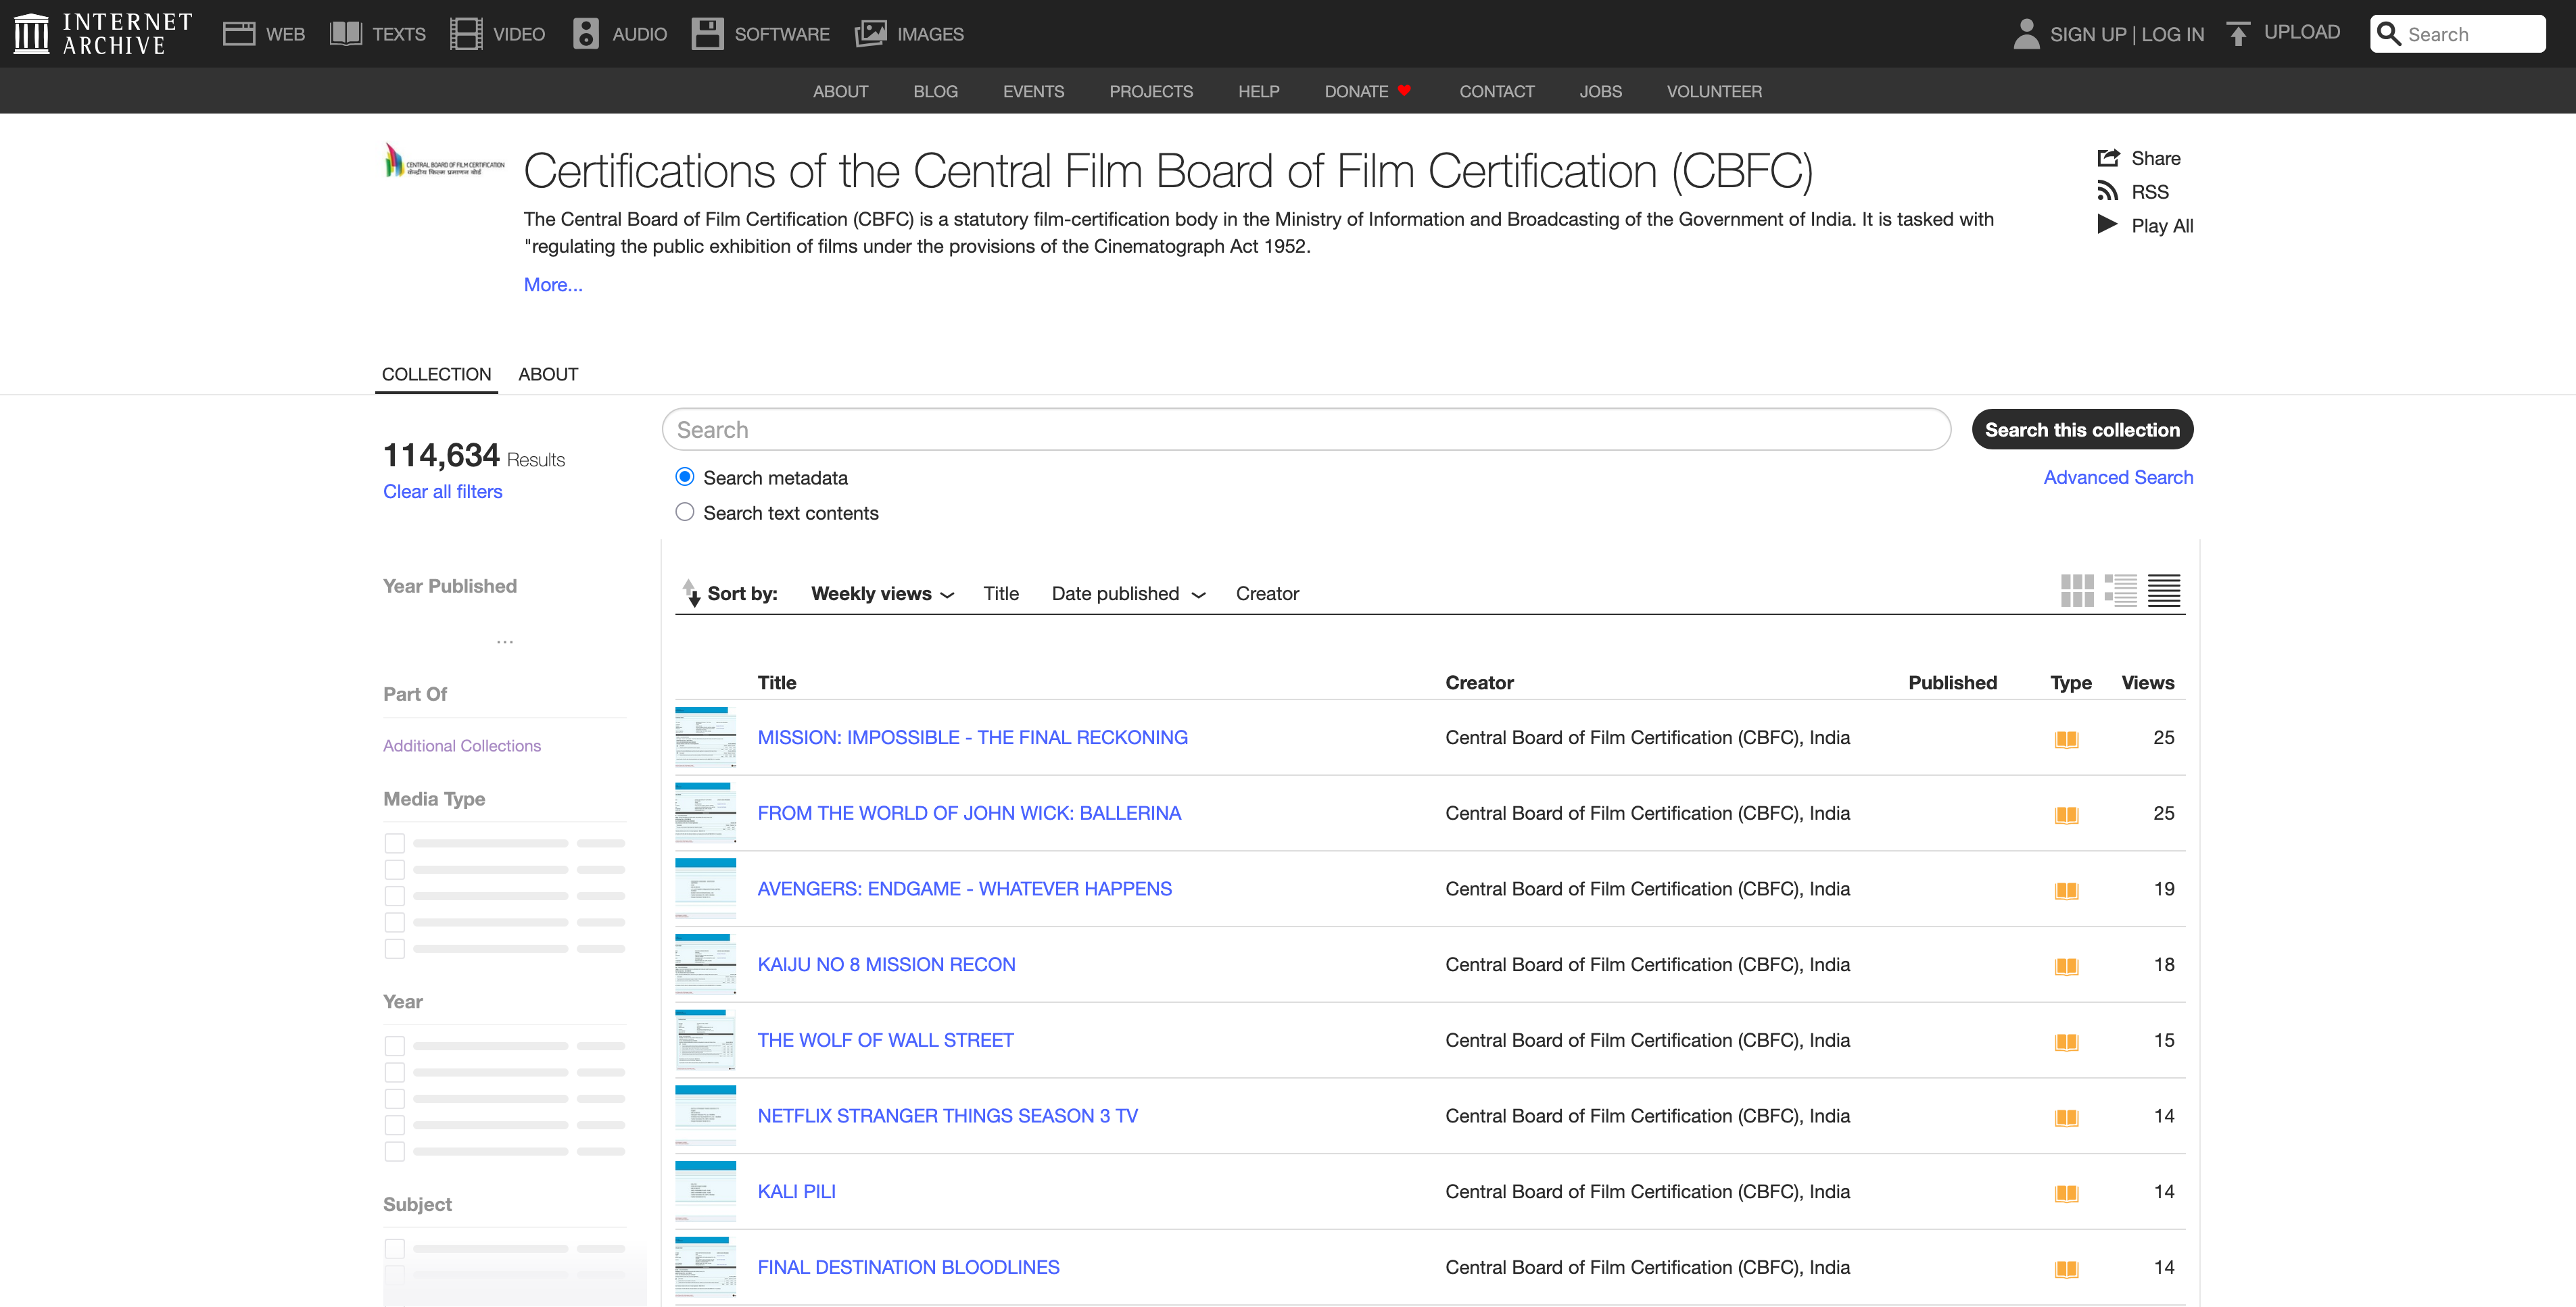Image resolution: width=2576 pixels, height=1307 pixels.
Task: Switch to tile grid view icon
Action: tap(2076, 591)
